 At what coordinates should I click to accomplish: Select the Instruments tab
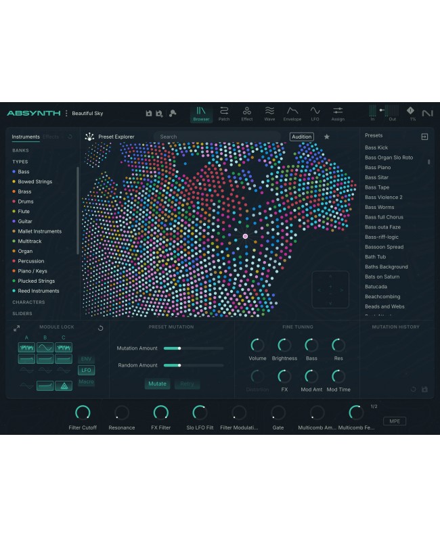click(x=26, y=137)
